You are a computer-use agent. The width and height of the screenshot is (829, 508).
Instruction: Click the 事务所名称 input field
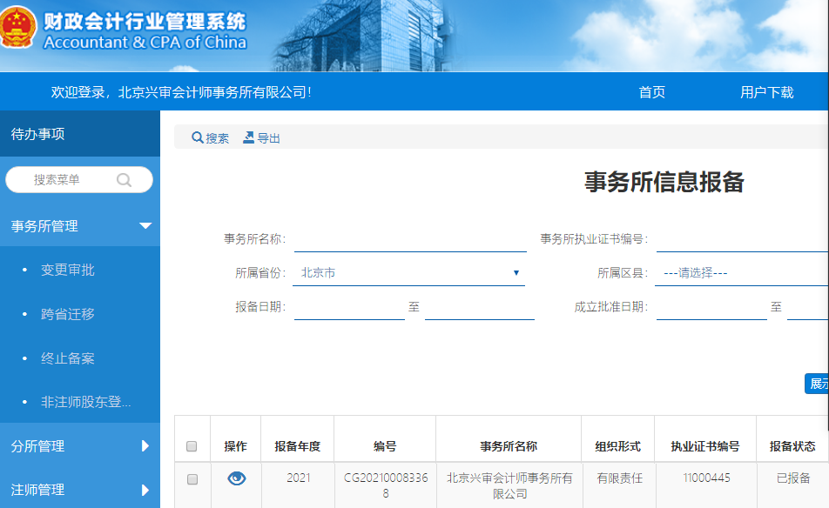(410, 239)
